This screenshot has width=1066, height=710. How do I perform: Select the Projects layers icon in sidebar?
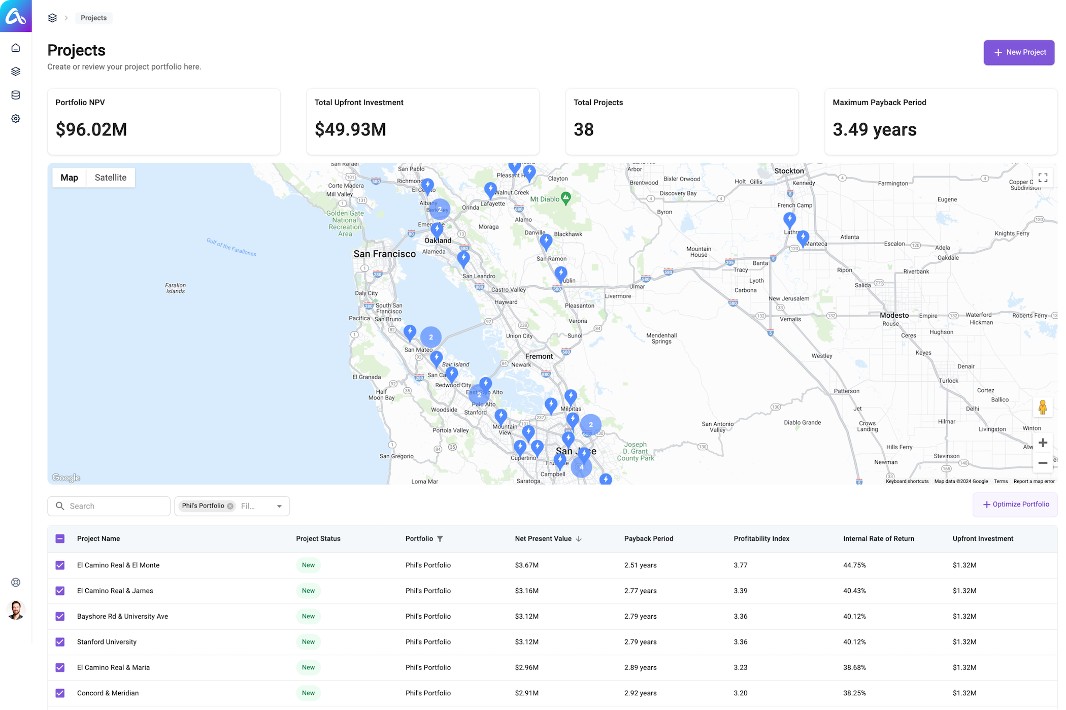tap(16, 71)
